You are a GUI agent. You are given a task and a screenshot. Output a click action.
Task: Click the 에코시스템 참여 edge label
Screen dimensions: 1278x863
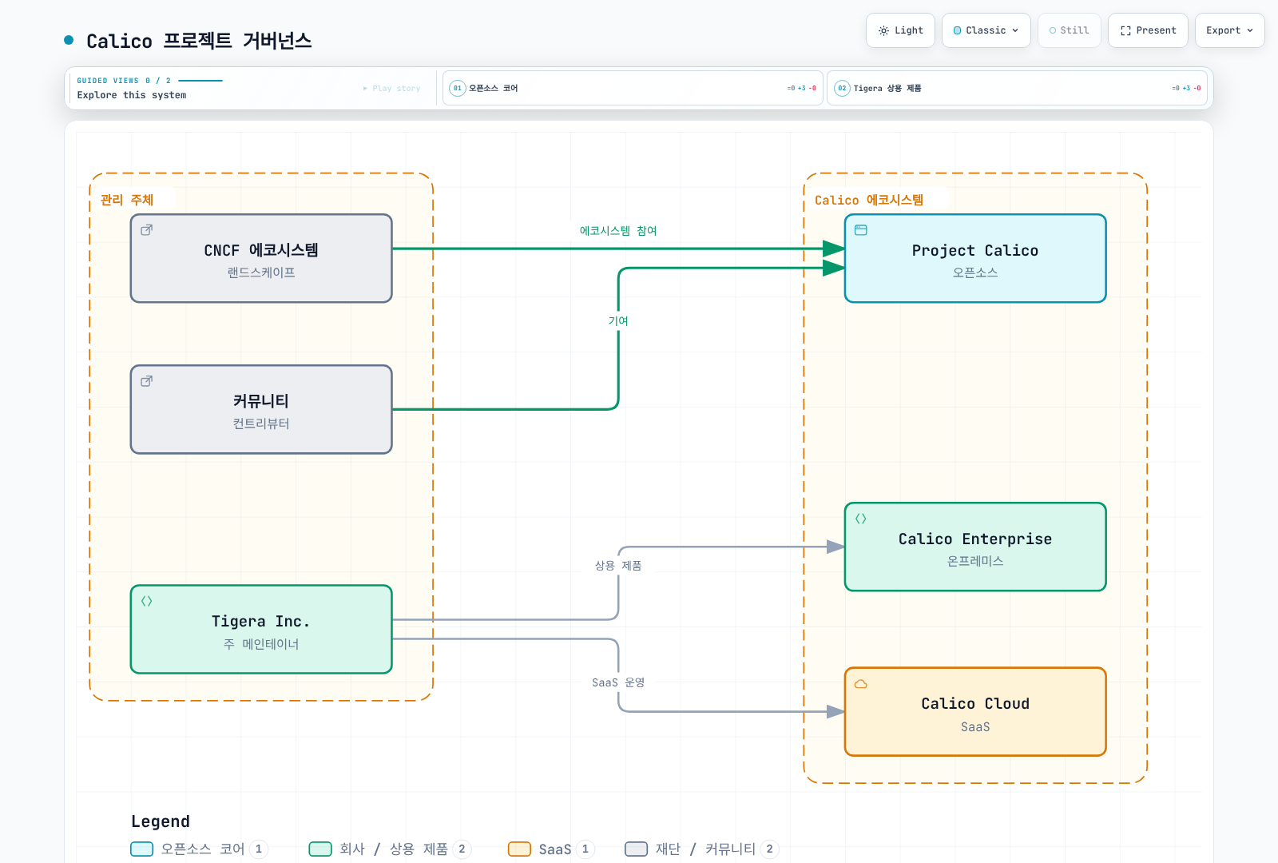pyautogui.click(x=618, y=231)
